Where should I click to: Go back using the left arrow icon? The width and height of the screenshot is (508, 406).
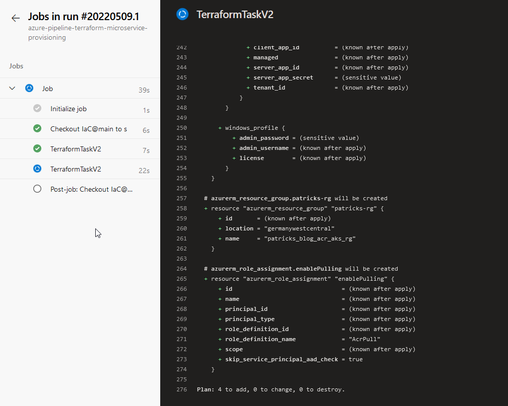click(x=15, y=18)
